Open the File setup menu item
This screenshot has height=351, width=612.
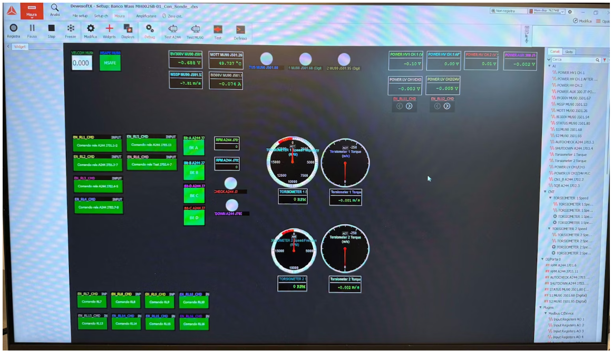80,16
